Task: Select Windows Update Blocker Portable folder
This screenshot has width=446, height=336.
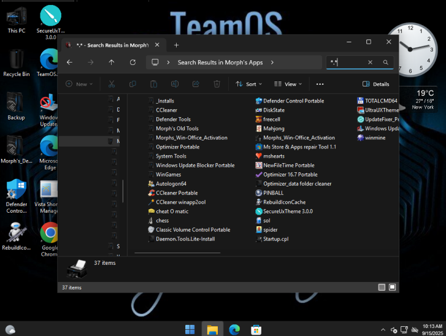Action: click(191, 165)
